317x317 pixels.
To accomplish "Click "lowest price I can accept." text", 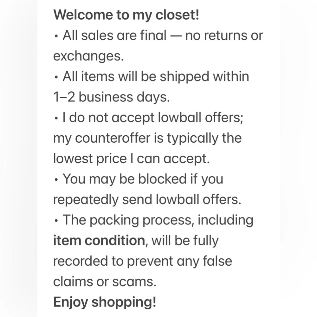I will pyautogui.click(x=131, y=159).
